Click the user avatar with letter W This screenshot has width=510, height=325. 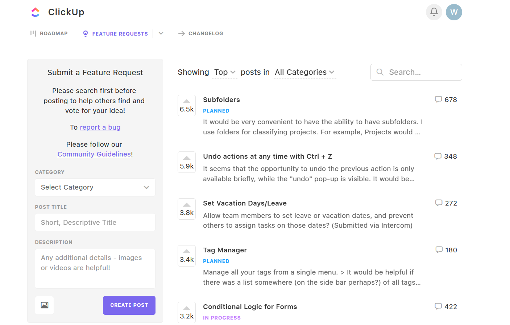tap(454, 12)
